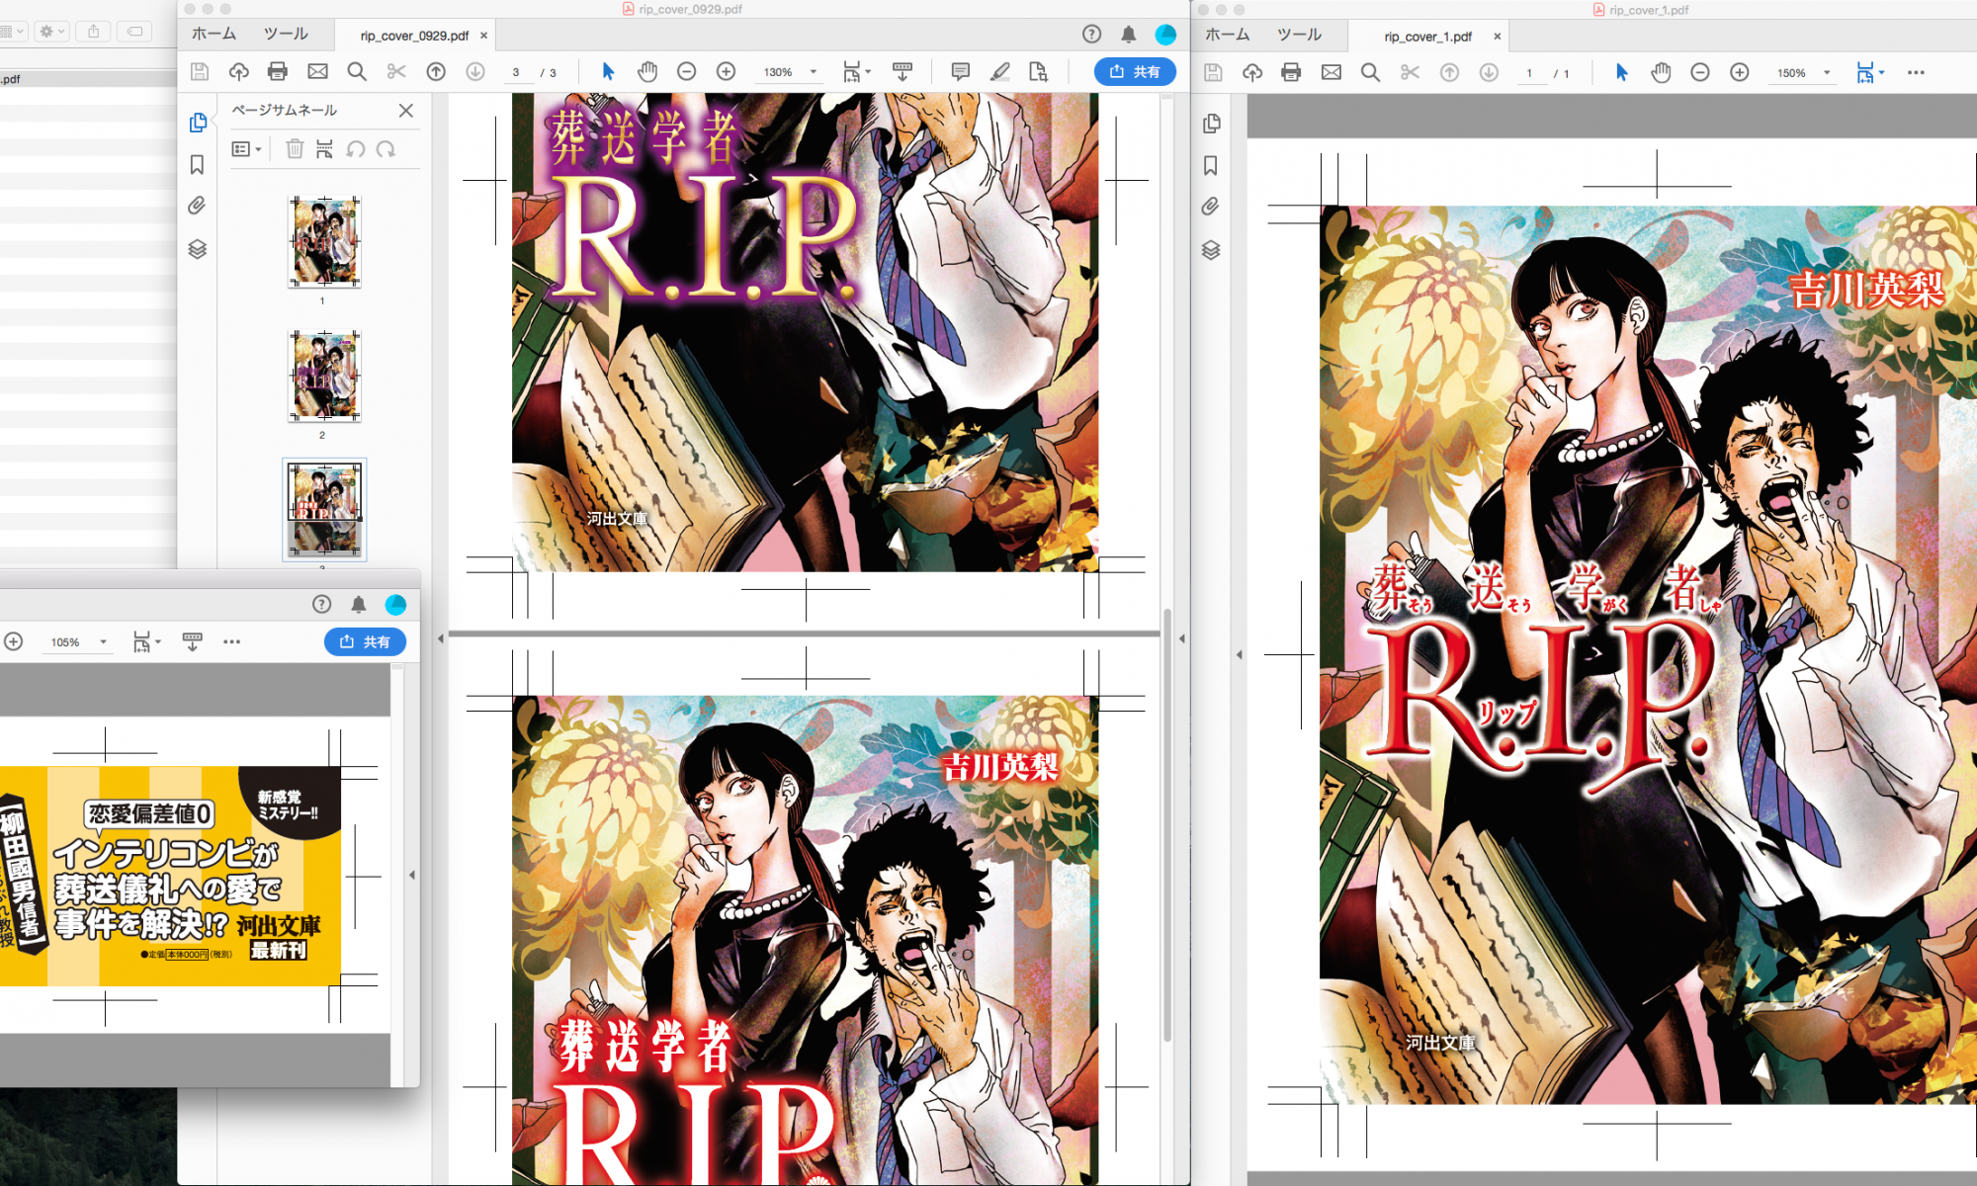Toggle bookmarks in rip_cover_1.pdf sidebar
This screenshot has width=1977, height=1186.
point(1211,165)
